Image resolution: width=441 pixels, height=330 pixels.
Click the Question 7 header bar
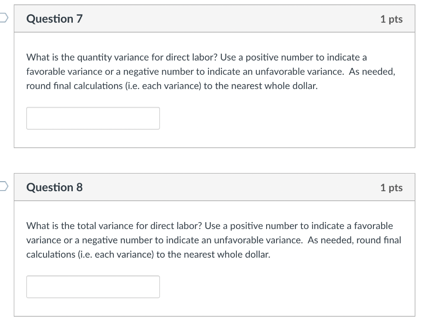click(214, 18)
